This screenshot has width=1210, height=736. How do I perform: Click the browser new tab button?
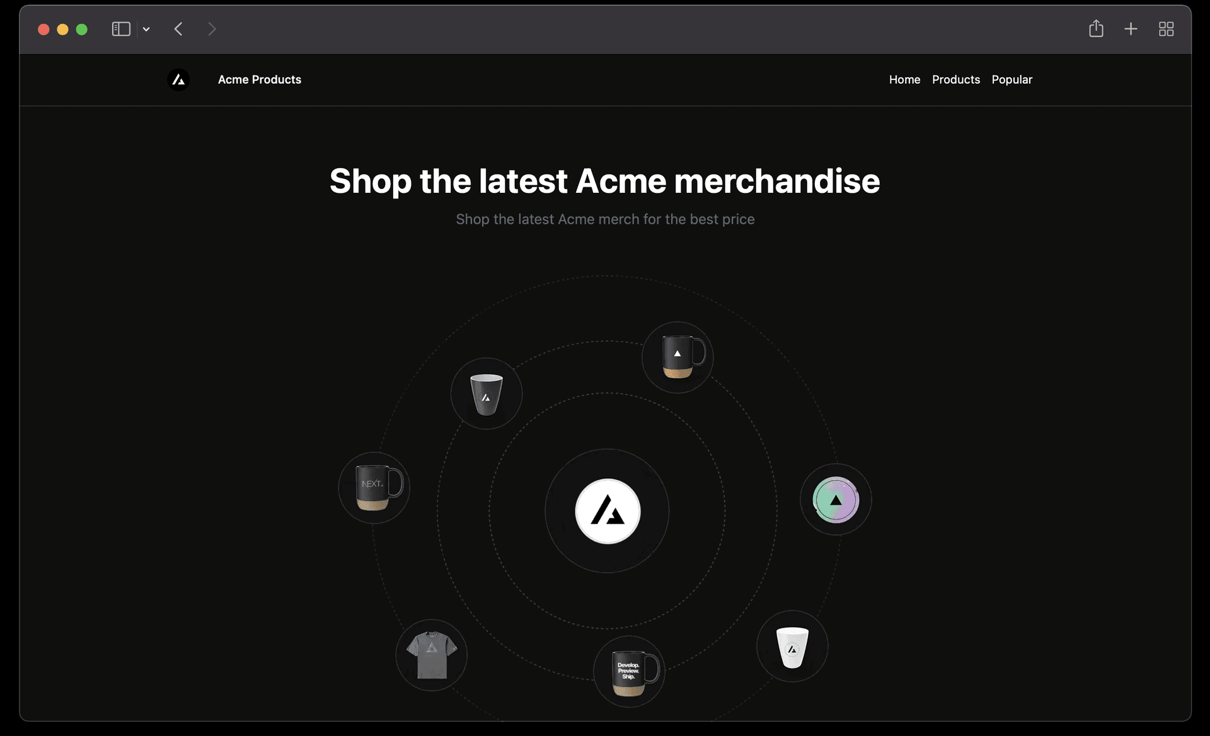(x=1131, y=28)
